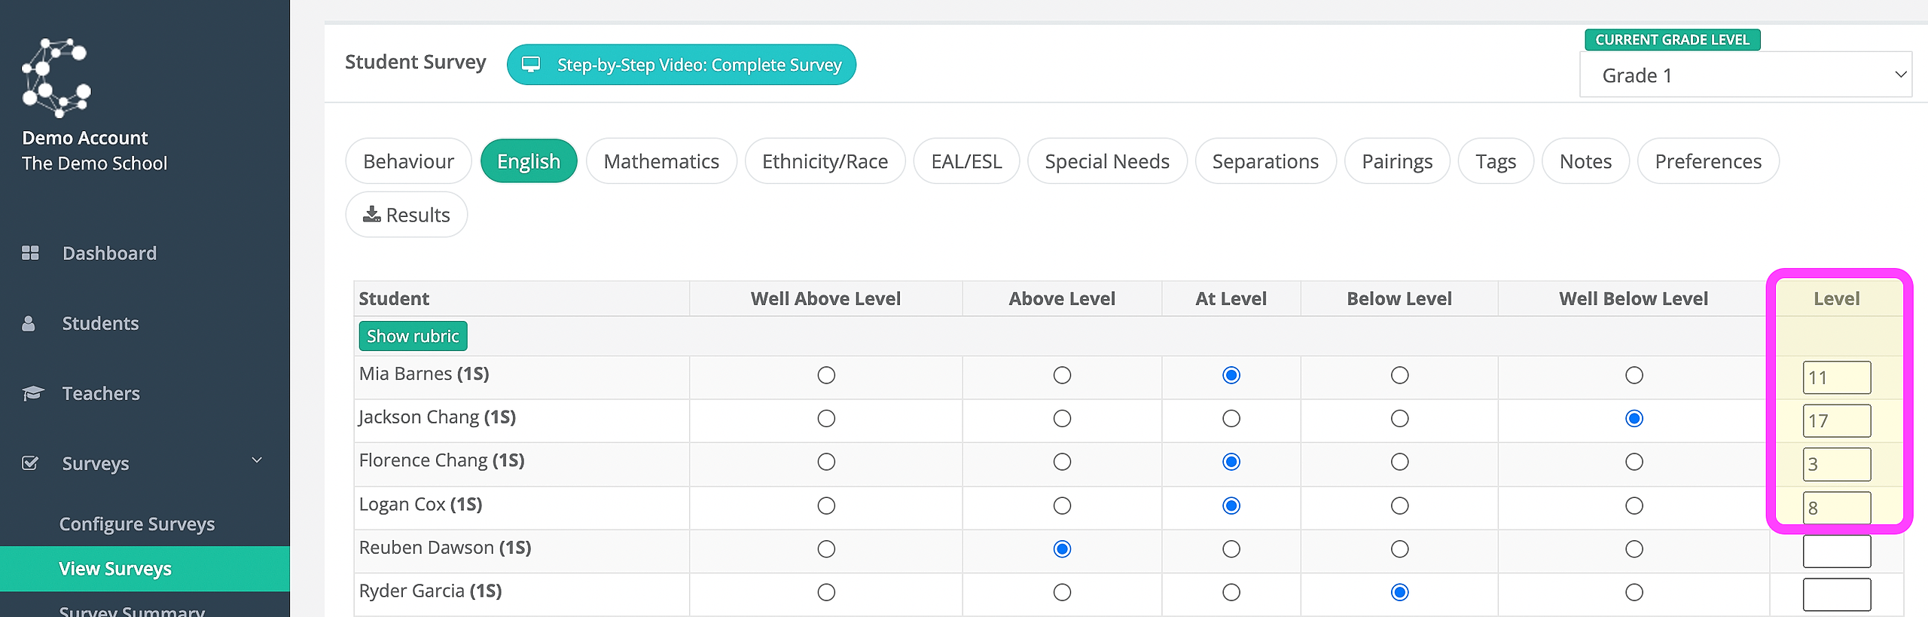Go to the Special Needs tab
Viewport: 1928px width, 617px height.
1107,161
